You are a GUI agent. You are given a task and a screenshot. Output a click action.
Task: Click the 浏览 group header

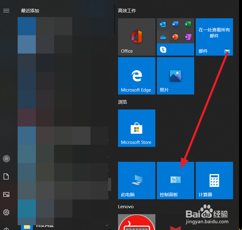coord(122,102)
